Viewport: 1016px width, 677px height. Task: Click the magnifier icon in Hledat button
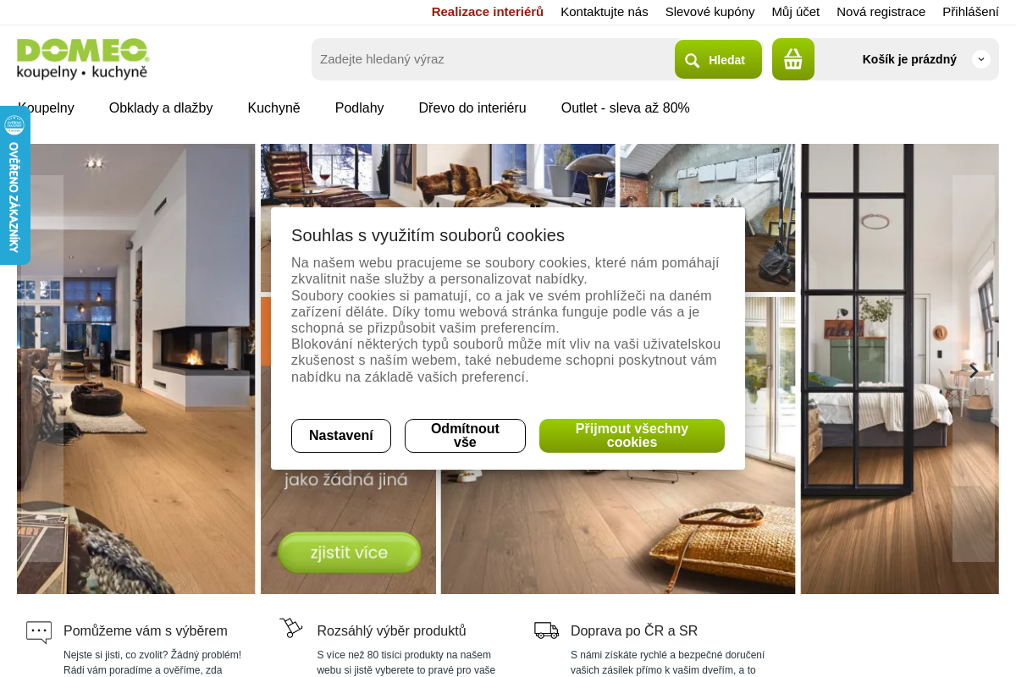click(x=693, y=60)
